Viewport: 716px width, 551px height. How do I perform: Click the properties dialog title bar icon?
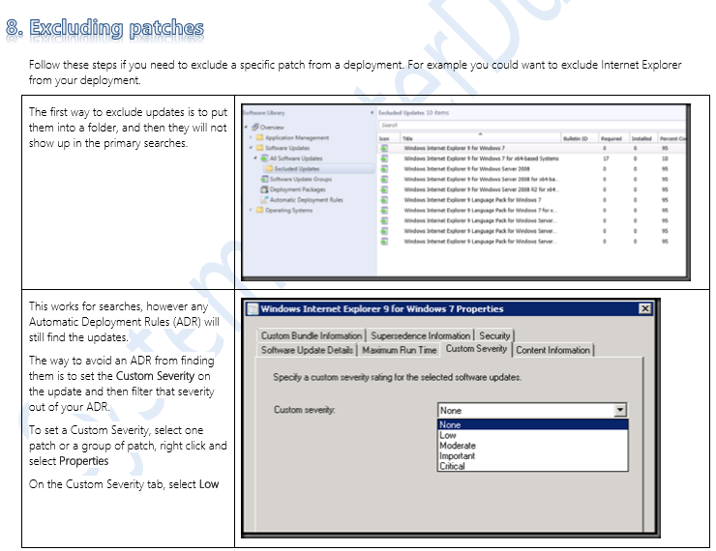pyautogui.click(x=253, y=309)
